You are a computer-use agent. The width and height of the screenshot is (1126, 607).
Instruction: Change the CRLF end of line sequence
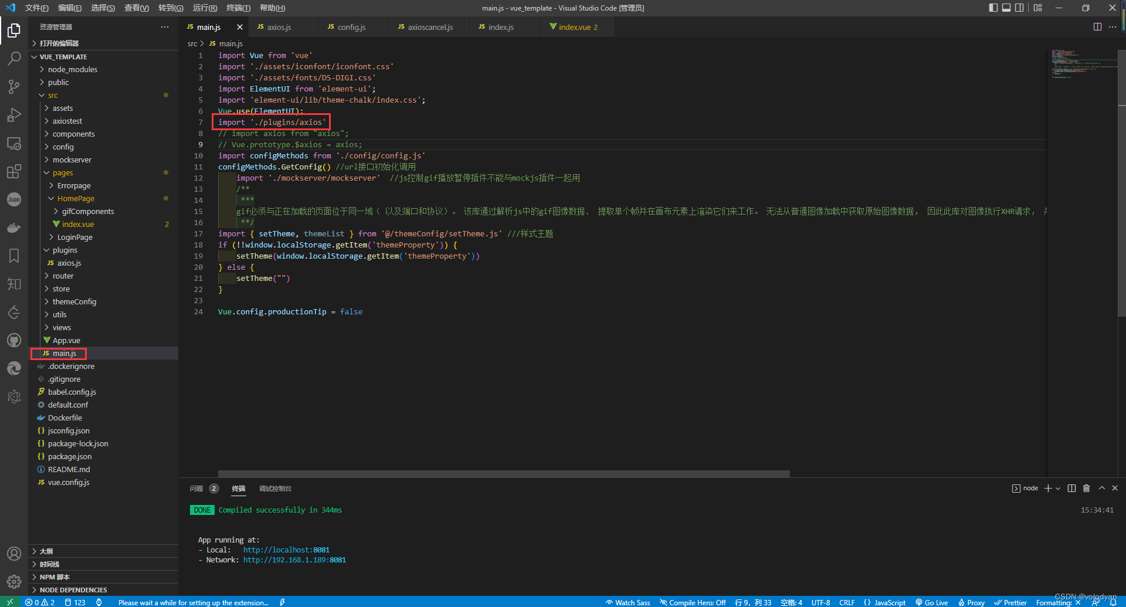pos(847,602)
